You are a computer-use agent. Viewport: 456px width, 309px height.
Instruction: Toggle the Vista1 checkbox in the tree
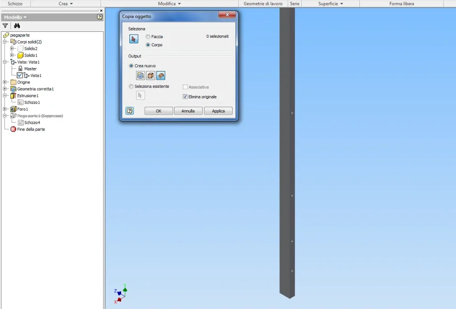pyautogui.click(x=20, y=75)
